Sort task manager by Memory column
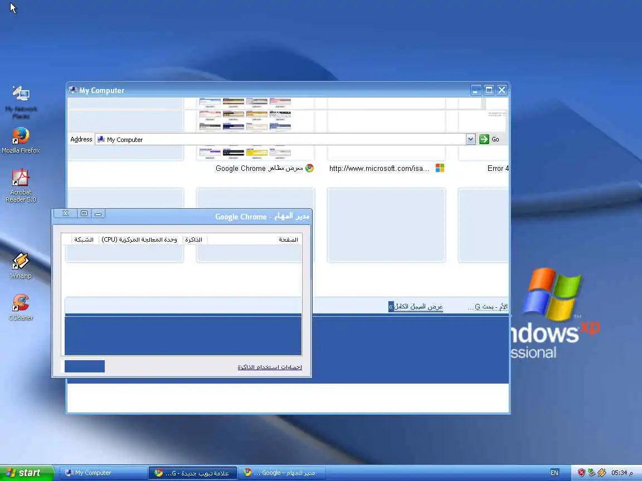 coord(194,240)
